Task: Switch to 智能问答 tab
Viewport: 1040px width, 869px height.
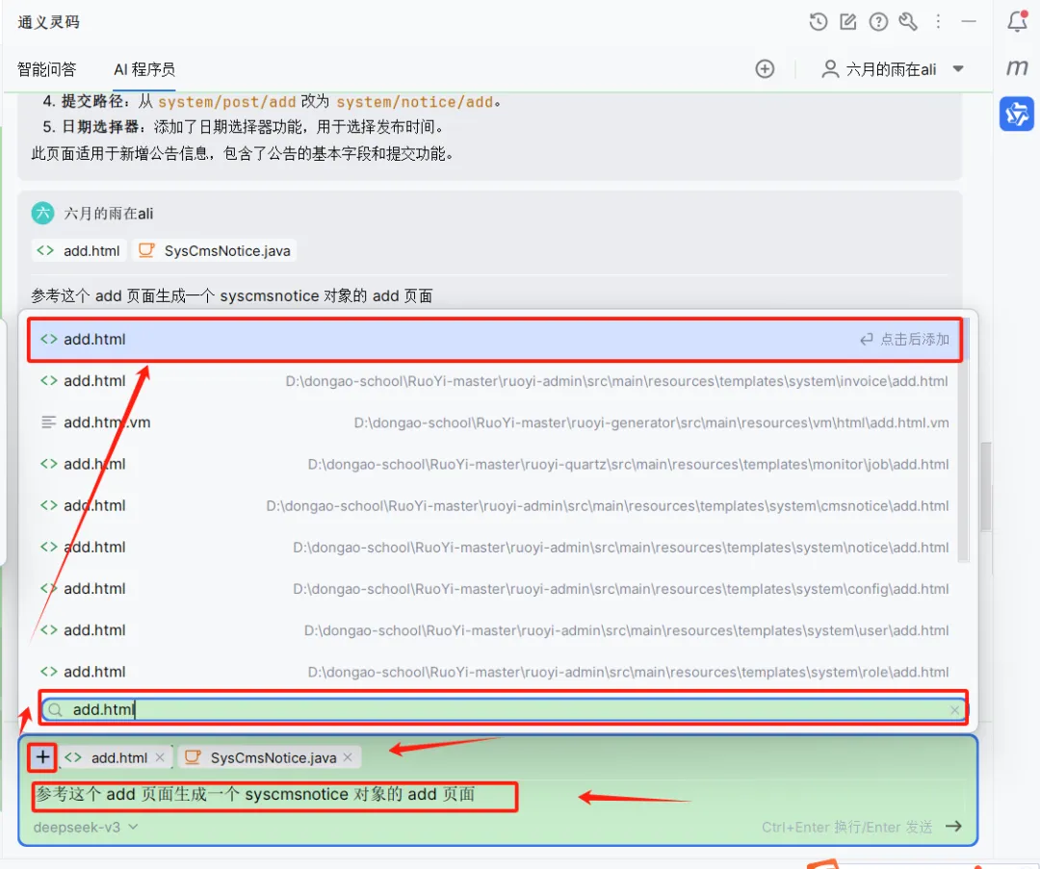Action: (46, 69)
